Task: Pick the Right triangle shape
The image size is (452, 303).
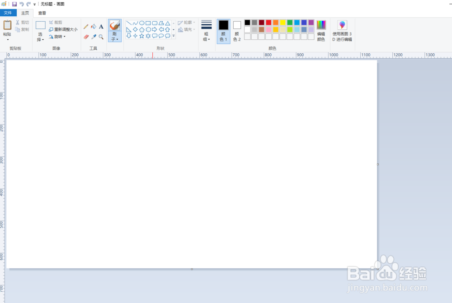Action: (129, 30)
